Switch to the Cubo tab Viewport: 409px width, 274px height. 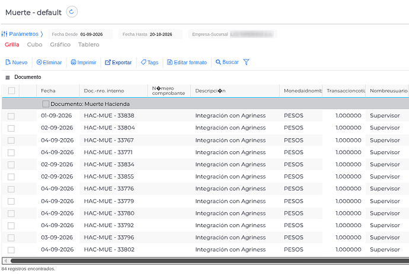pyautogui.click(x=34, y=44)
